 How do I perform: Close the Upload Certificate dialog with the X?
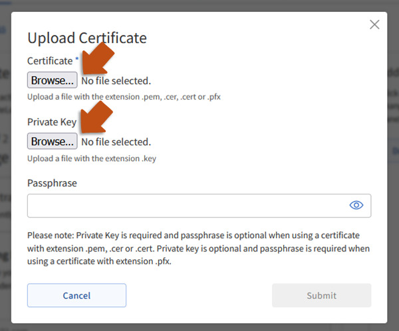[x=374, y=25]
